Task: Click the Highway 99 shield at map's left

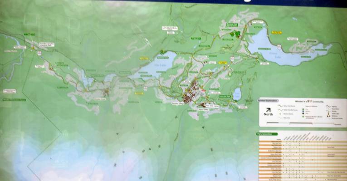Action: 39,53
